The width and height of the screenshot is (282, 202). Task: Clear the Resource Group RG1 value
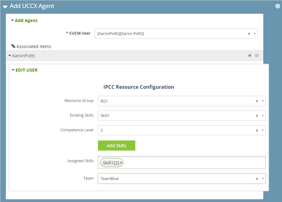(257, 101)
